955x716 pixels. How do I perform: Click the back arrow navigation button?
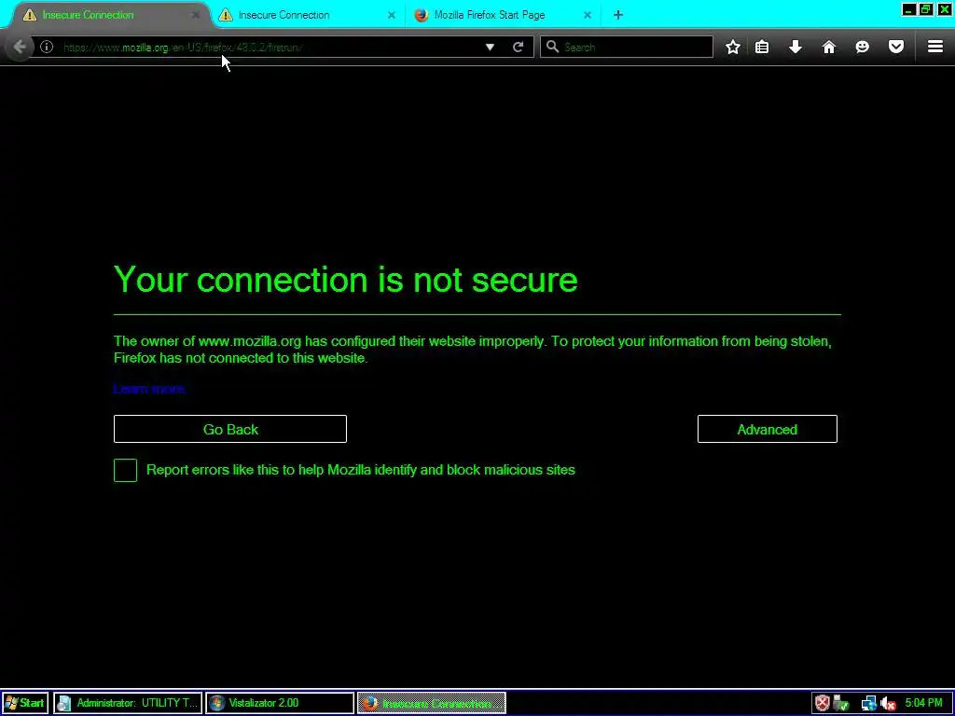(x=20, y=47)
